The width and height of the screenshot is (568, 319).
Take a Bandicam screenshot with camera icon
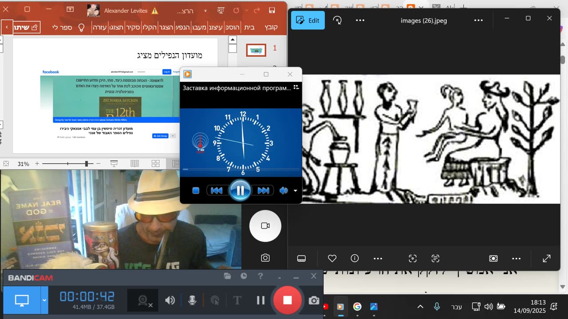(x=314, y=301)
